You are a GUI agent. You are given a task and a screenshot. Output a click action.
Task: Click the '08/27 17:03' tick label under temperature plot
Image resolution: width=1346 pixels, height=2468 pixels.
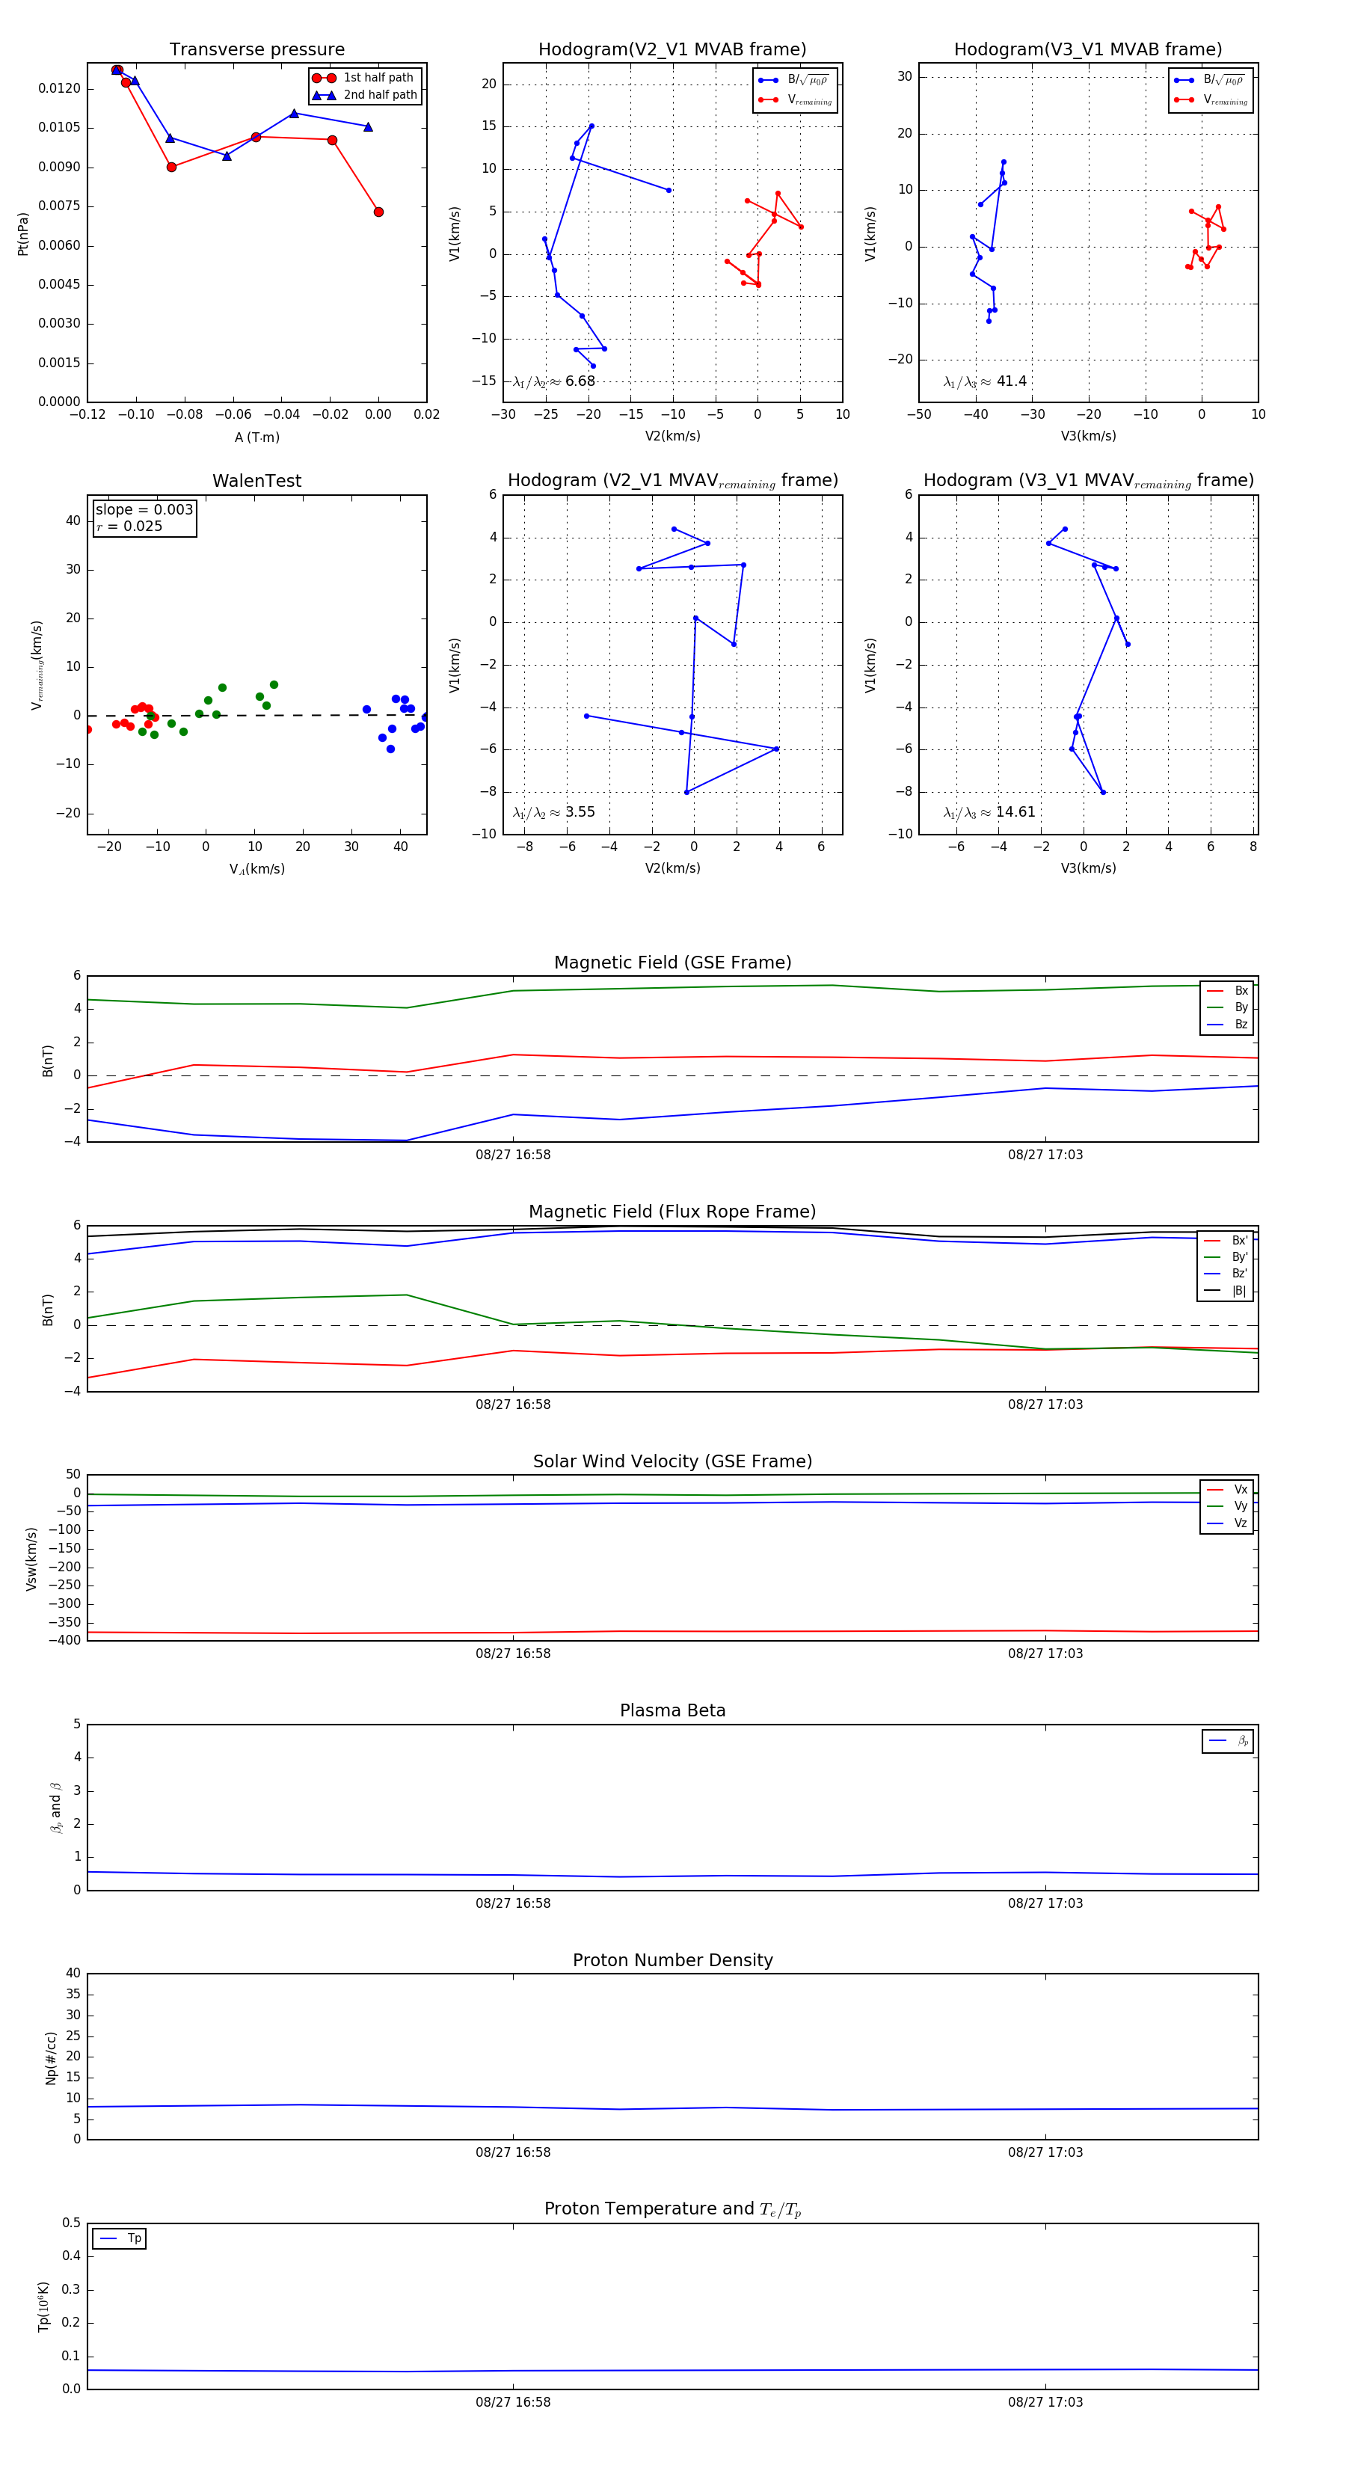(1045, 2402)
